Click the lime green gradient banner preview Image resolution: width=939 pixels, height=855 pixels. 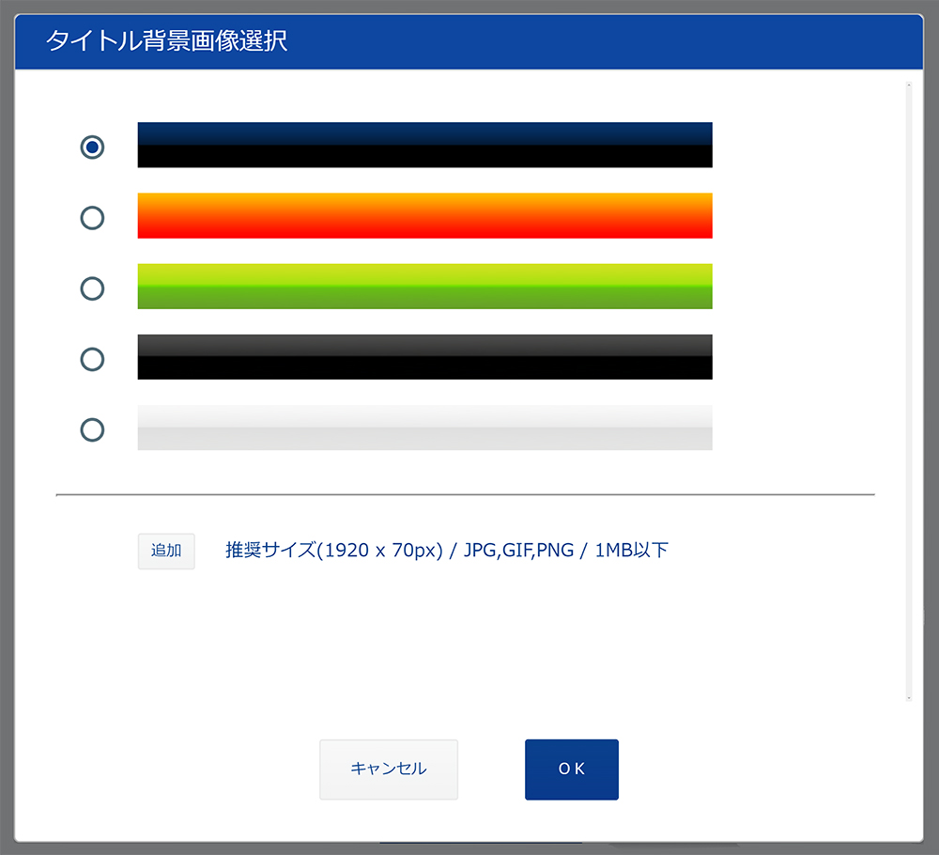pyautogui.click(x=424, y=287)
